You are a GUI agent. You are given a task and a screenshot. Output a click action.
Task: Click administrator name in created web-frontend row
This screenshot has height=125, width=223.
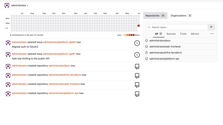point(19,84)
